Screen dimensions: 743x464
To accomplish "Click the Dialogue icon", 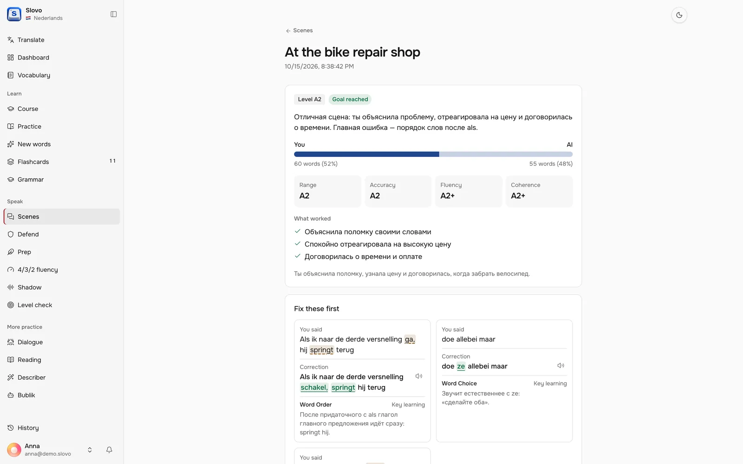I will [x=11, y=342].
